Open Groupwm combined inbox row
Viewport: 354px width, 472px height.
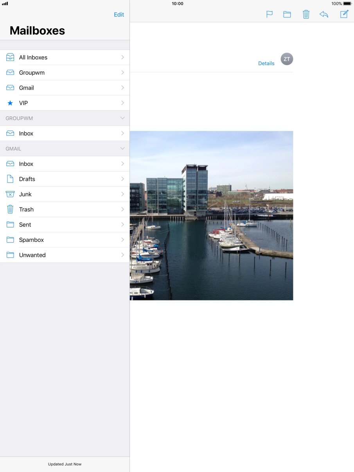(x=32, y=73)
